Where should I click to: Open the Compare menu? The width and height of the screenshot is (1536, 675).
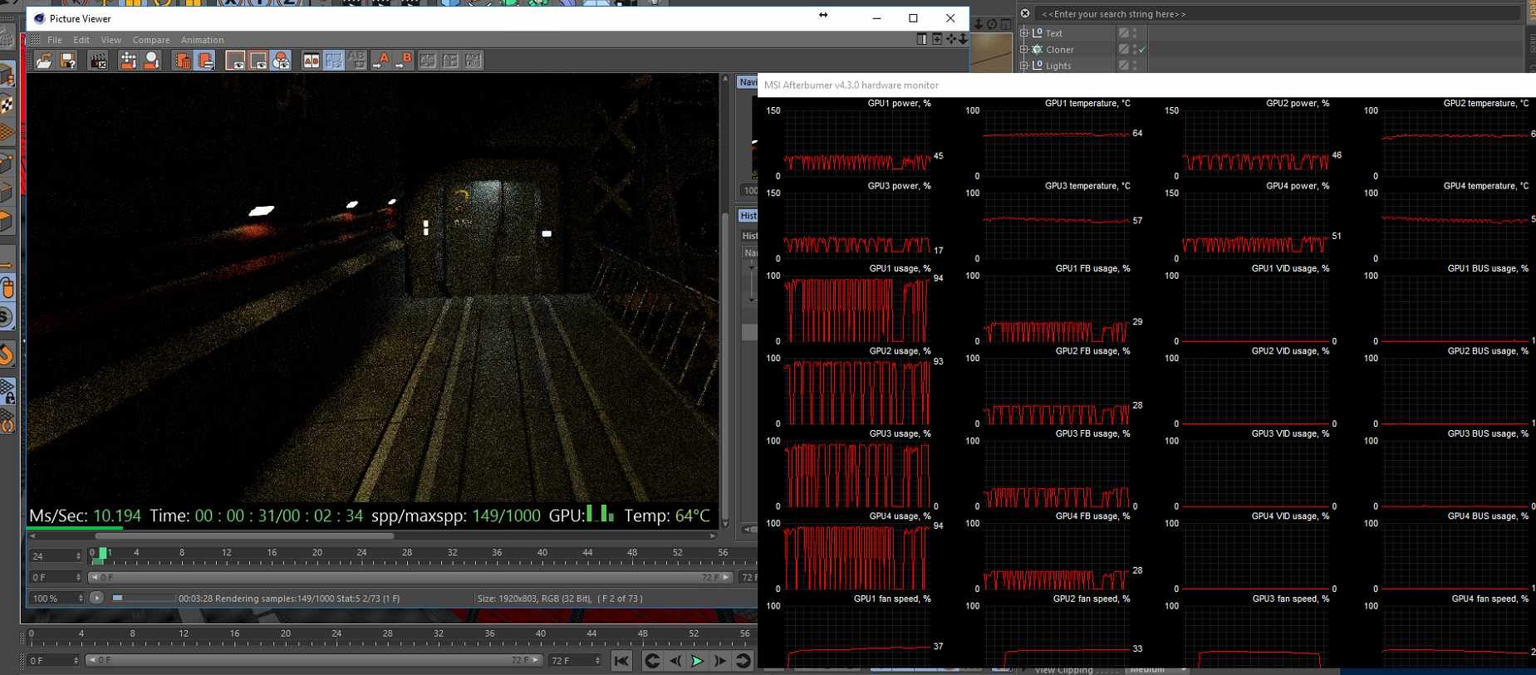(x=150, y=40)
